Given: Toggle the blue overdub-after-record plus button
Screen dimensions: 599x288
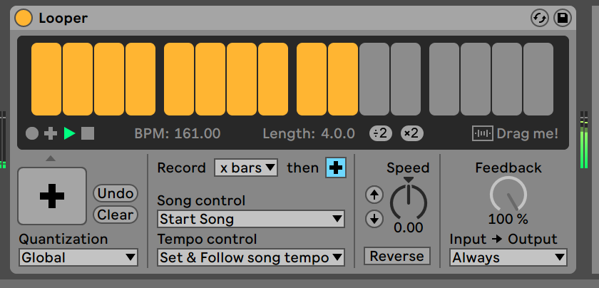Looking at the screenshot, I should [x=335, y=168].
